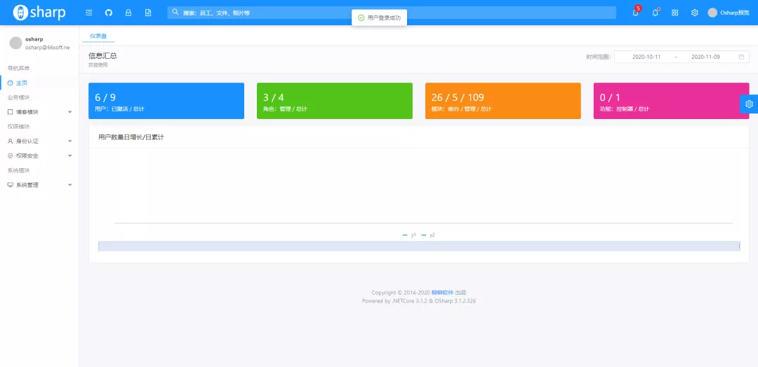Open the 柳柳软件 link in footer

(x=442, y=292)
